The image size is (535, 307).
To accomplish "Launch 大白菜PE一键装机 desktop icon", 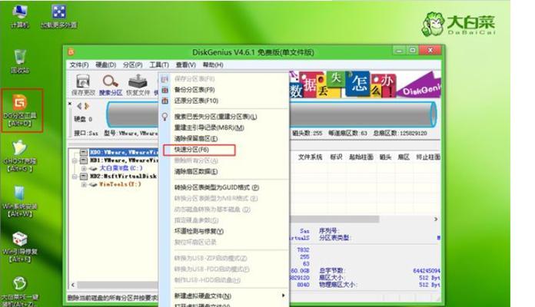I will click(x=20, y=292).
